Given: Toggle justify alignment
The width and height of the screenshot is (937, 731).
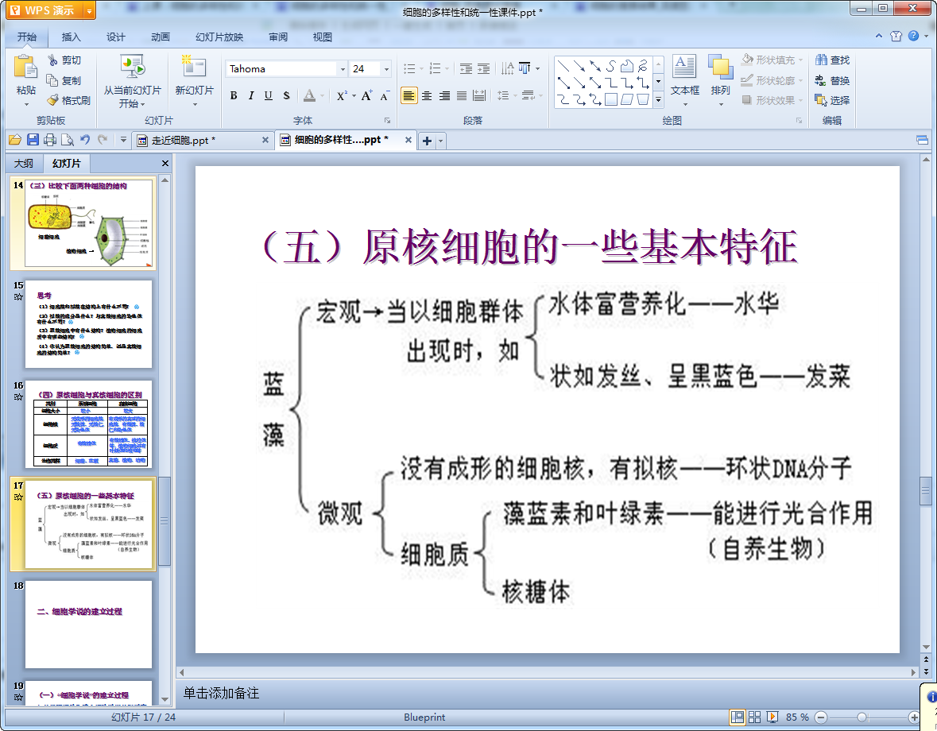Looking at the screenshot, I should (x=462, y=95).
